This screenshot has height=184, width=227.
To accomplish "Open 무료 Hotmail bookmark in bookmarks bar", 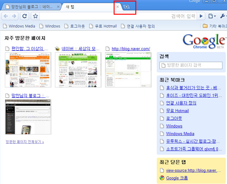I will pyautogui.click(x=103, y=26).
